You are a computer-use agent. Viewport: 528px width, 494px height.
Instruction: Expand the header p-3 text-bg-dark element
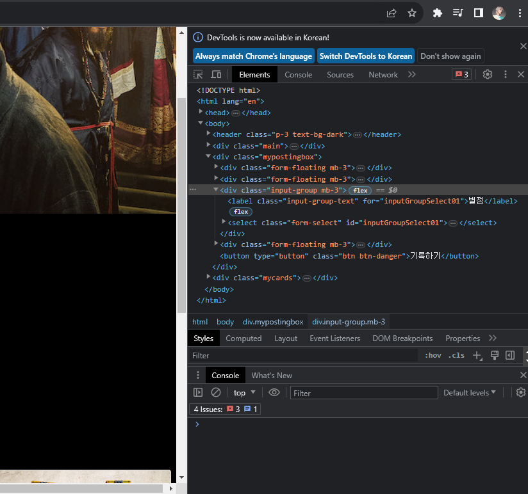pos(208,134)
